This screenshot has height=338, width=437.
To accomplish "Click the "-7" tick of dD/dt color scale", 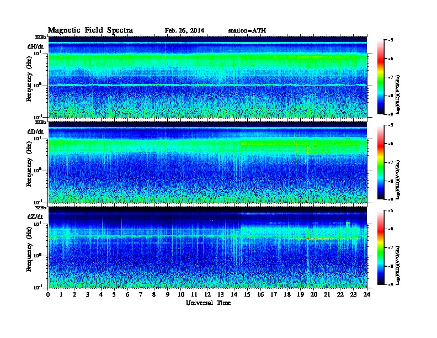I will point(391,162).
